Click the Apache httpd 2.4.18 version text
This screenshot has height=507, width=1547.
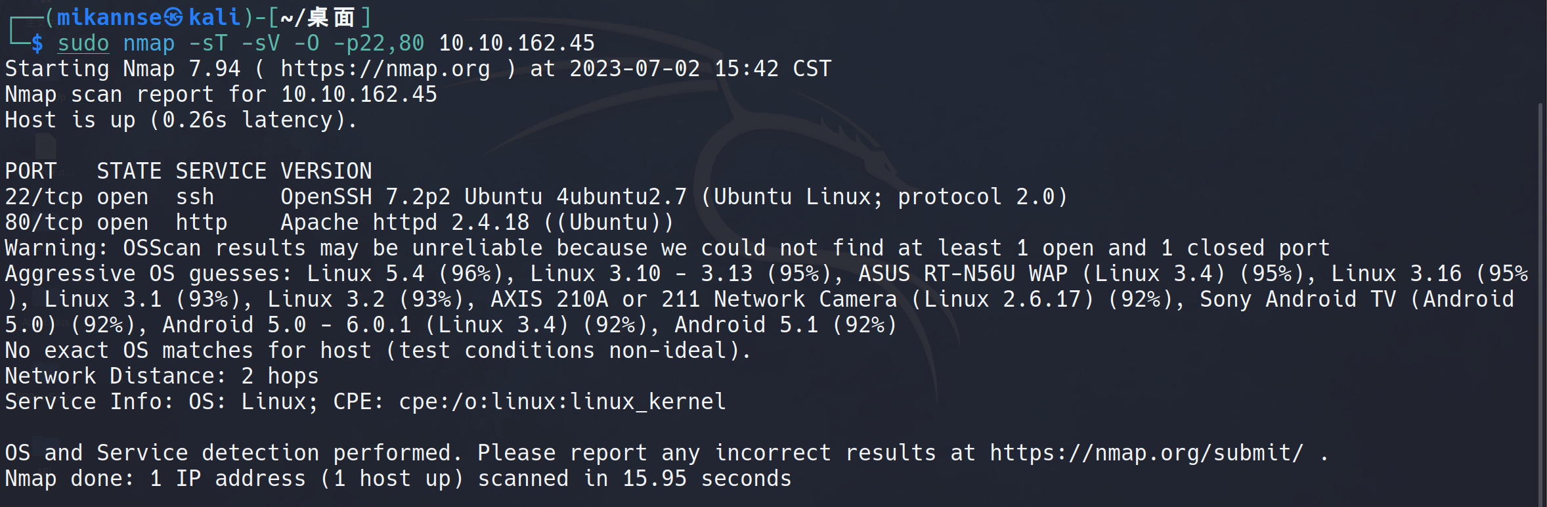tap(405, 223)
